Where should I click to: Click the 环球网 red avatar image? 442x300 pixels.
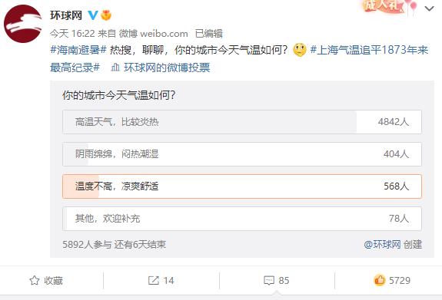tap(23, 24)
